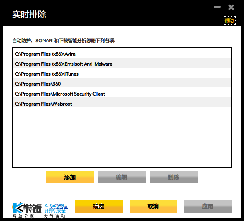244x221 pixels.
Task: Confirm with the 确定 button
Action: [99, 206]
